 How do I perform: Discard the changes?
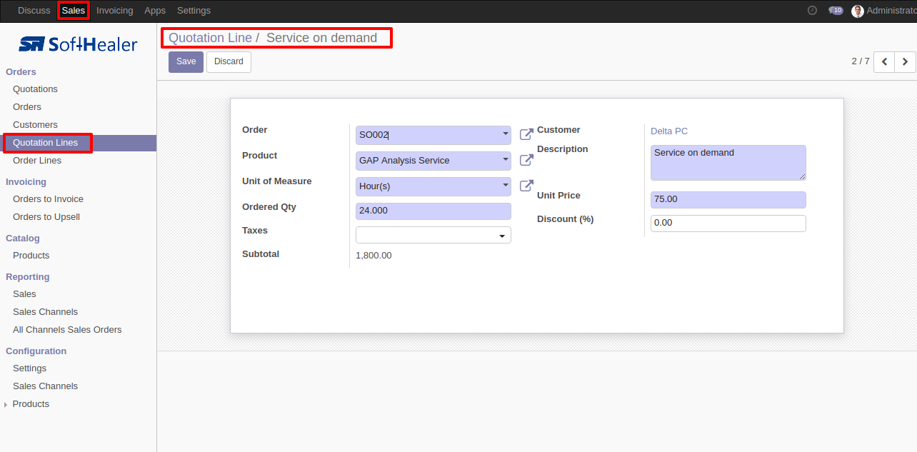coord(229,62)
